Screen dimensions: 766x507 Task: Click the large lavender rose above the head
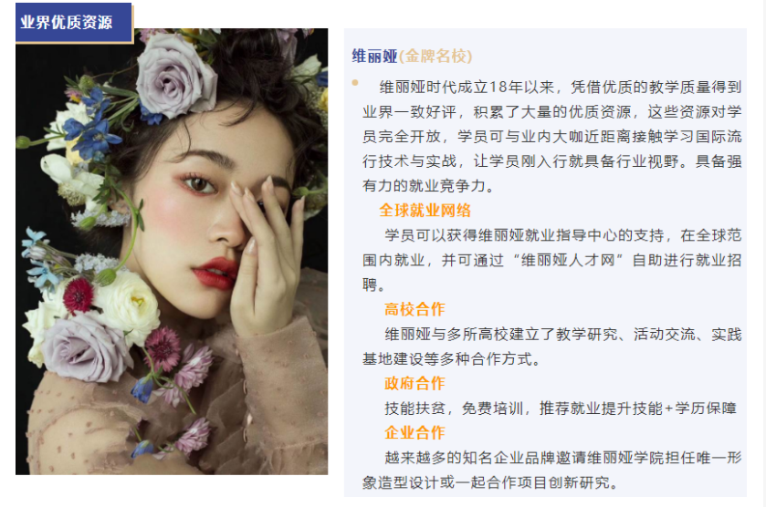click(176, 76)
